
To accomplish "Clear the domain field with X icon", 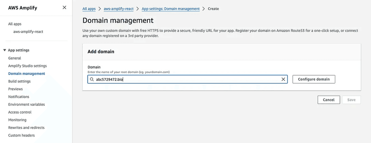I will (x=283, y=80).
